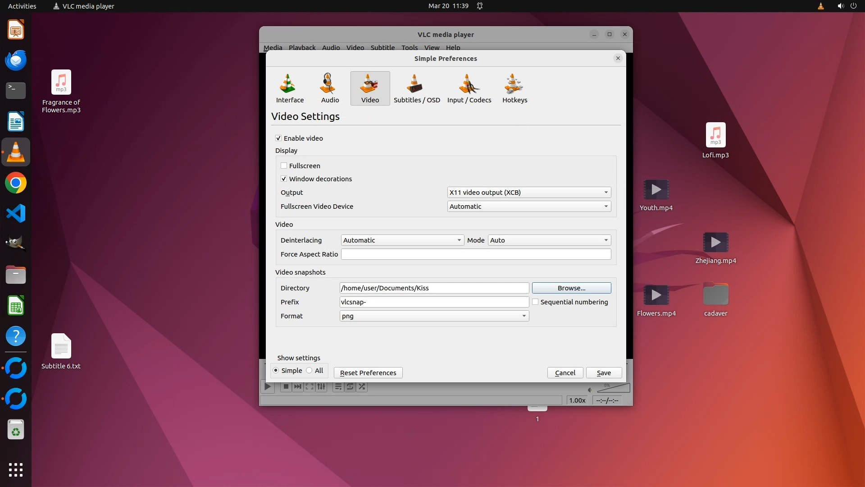Open the Audio preferences category
This screenshot has width=865, height=487.
click(x=330, y=89)
